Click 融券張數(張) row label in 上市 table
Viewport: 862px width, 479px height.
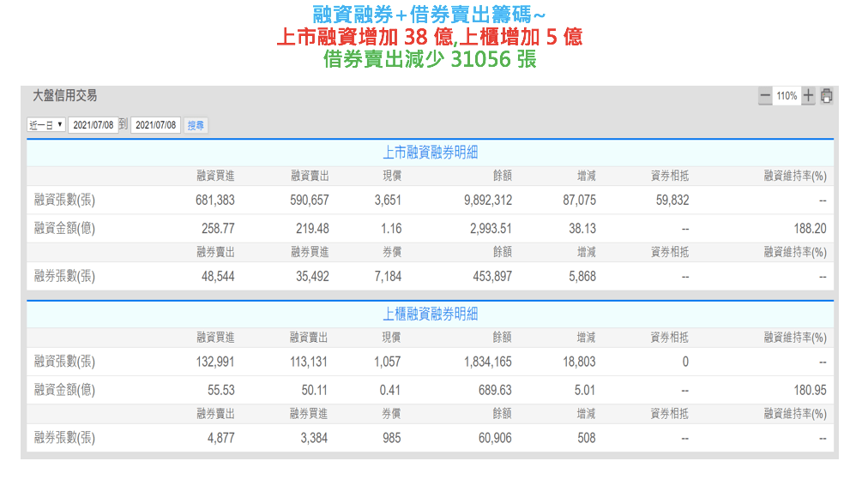pyautogui.click(x=64, y=276)
